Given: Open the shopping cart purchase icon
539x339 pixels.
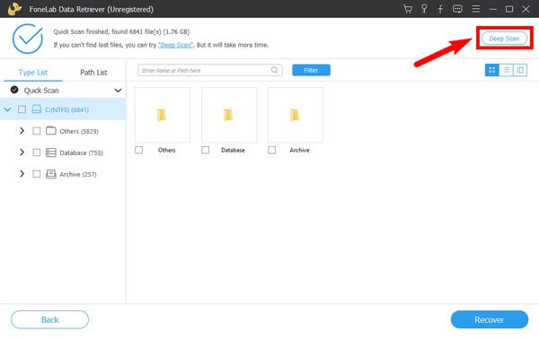Looking at the screenshot, I should click(408, 9).
